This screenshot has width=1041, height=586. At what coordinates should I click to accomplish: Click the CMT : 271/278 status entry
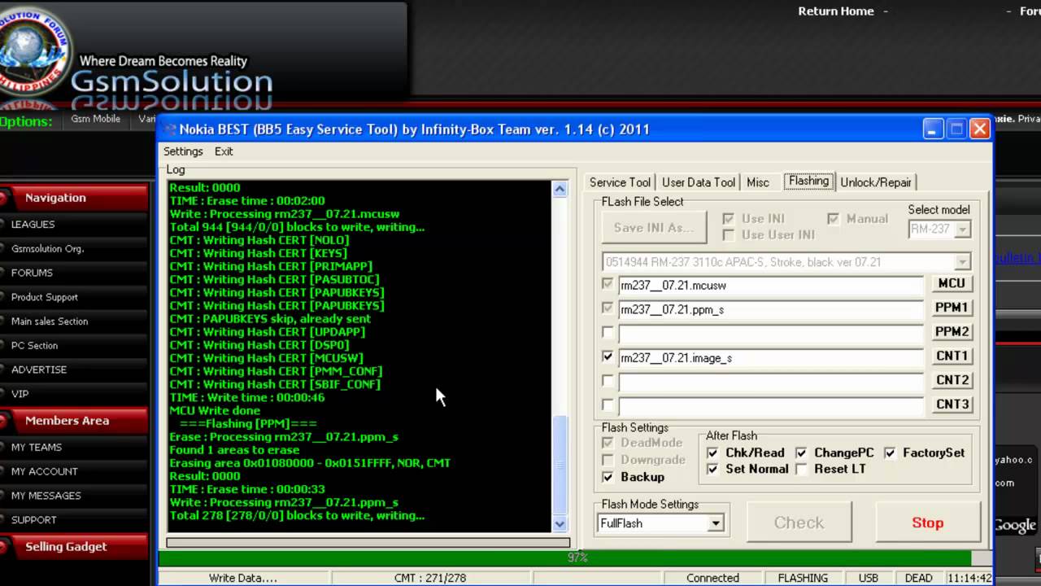pyautogui.click(x=430, y=578)
